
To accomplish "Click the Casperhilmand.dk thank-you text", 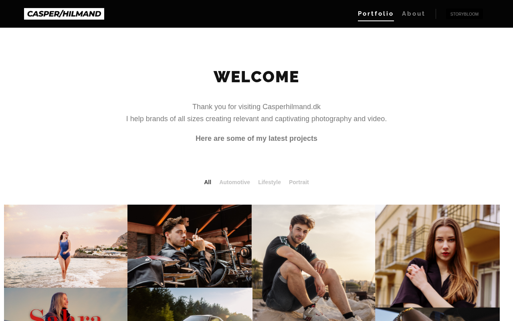I will coord(256,107).
